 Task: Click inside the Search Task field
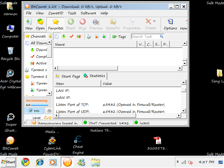coord(145,37)
